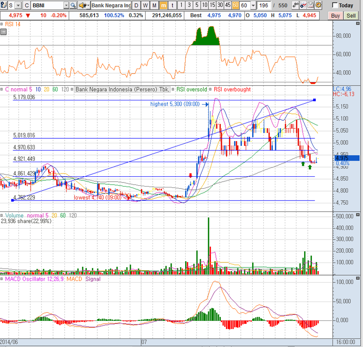The height and width of the screenshot is (347, 363).
Task: Open the stock search magnifier icon
Action: tap(73, 5)
